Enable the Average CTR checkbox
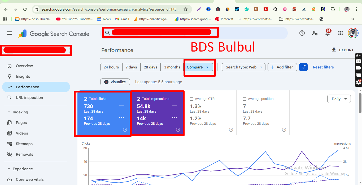 tap(191, 99)
